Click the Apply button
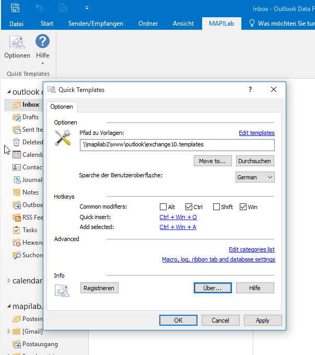Viewport: 315px width, 355px height. [263, 320]
